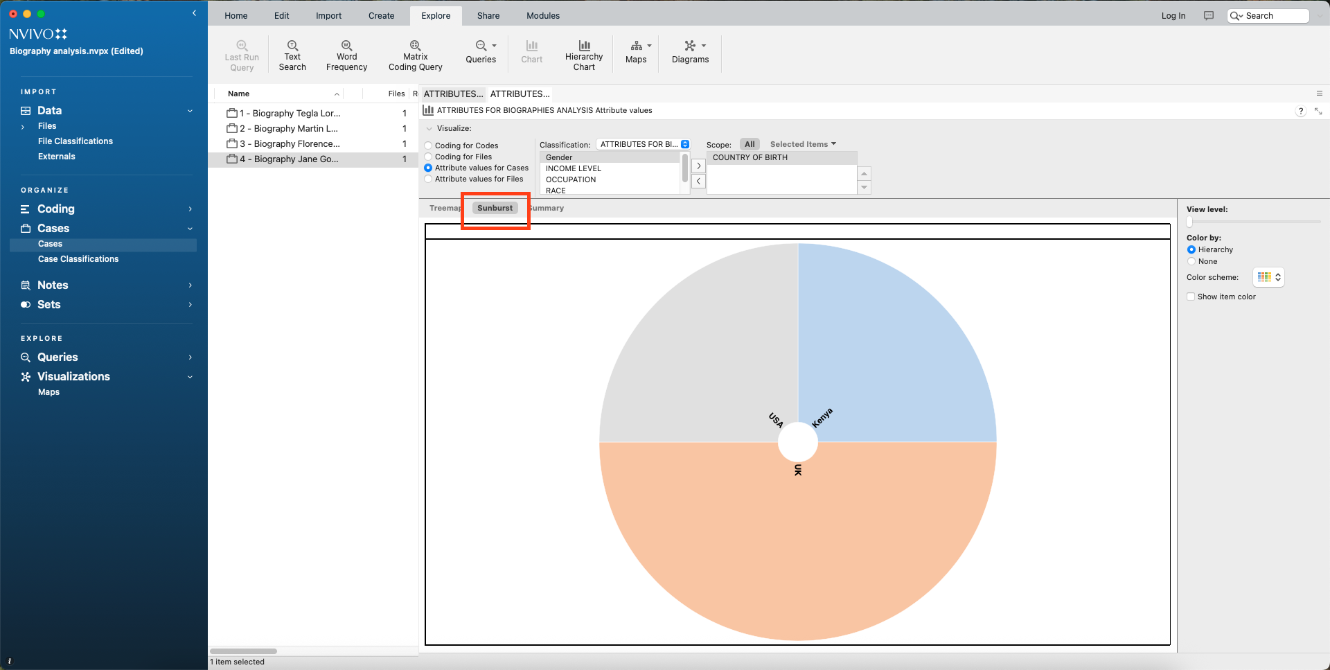Collapse the left navigation sidebar
The height and width of the screenshot is (670, 1330).
(194, 13)
